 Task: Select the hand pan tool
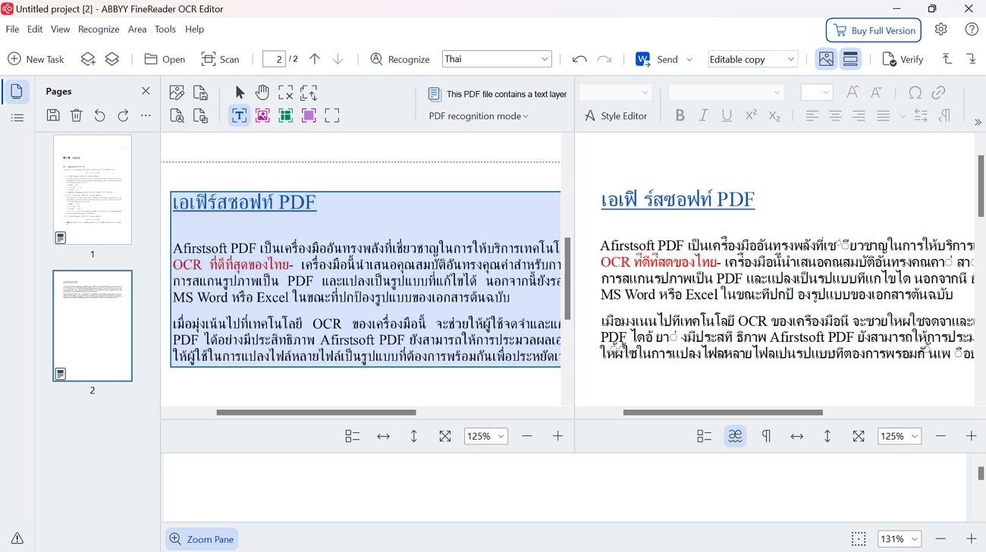point(262,93)
